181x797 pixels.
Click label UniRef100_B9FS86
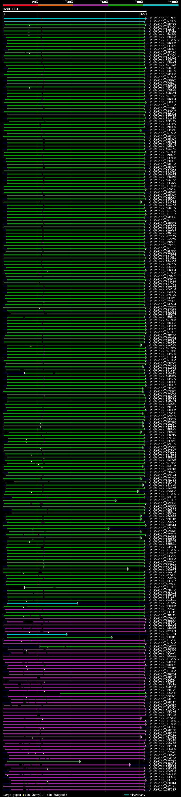point(162,727)
